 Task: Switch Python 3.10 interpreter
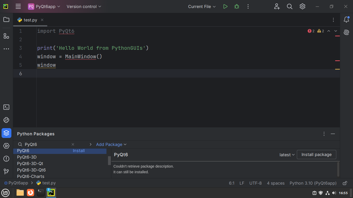click(313, 183)
